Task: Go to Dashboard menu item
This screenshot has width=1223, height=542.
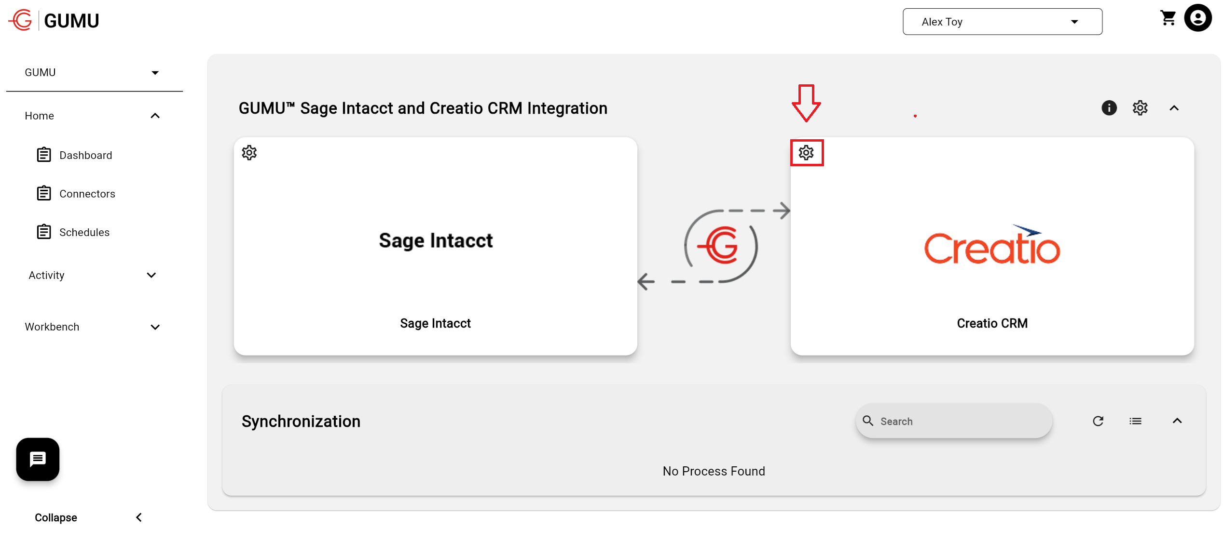Action: click(x=85, y=155)
